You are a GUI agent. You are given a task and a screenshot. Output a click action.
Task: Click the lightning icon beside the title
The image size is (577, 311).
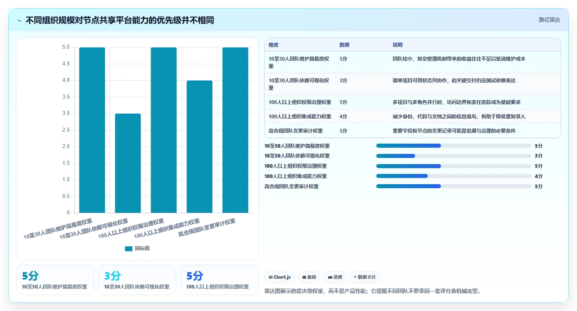20,20
